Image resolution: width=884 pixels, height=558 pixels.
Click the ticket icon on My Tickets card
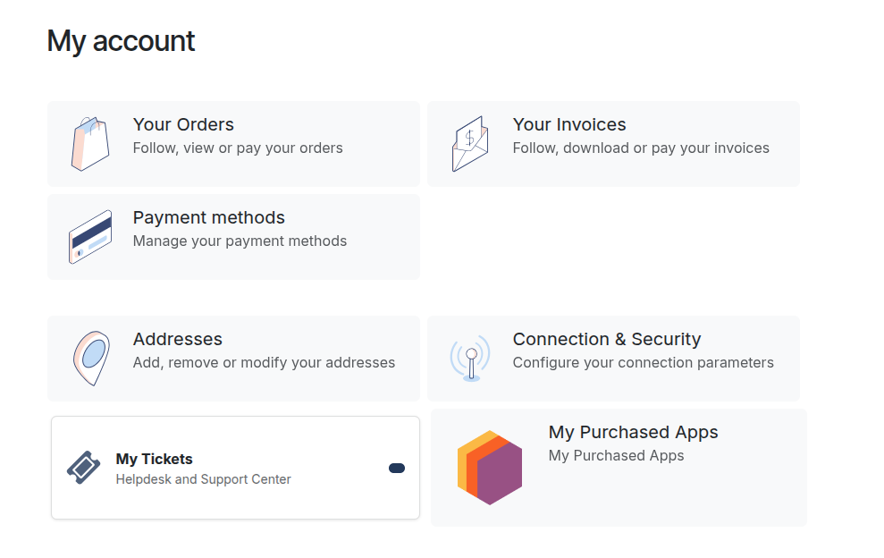click(x=83, y=467)
